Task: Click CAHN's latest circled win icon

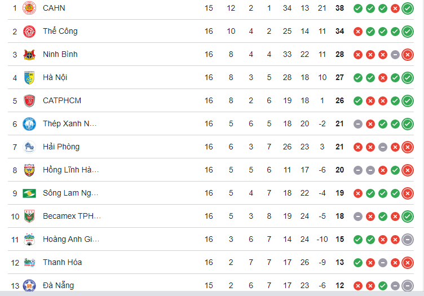Action: coord(408,8)
